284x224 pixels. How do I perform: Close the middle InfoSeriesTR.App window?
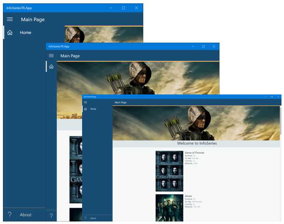pyautogui.click(x=214, y=46)
